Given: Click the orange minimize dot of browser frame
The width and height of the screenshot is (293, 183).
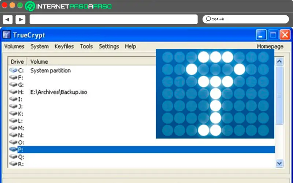Looking at the screenshot, I should pos(12,5).
